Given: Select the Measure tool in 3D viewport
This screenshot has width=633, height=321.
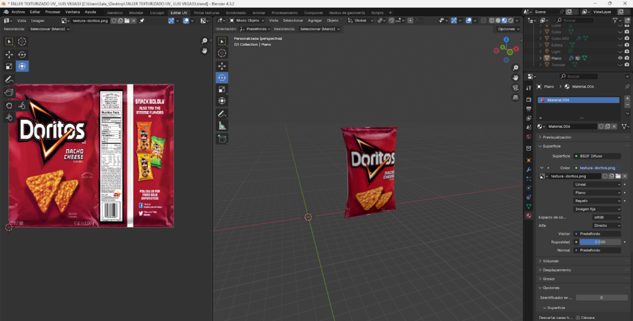Looking at the screenshot, I should pos(222,126).
